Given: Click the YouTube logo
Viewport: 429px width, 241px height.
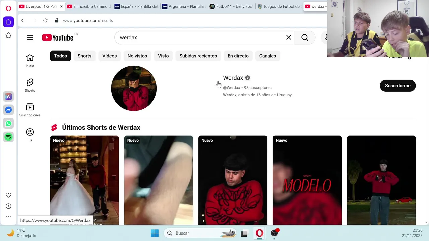Looking at the screenshot, I should click(x=58, y=37).
